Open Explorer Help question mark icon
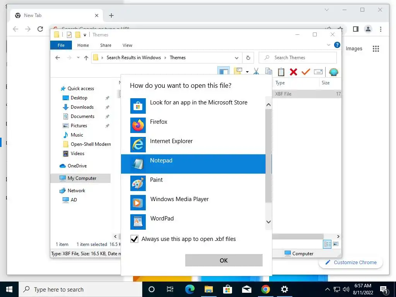Image resolution: width=396 pixels, height=297 pixels. coord(337,45)
